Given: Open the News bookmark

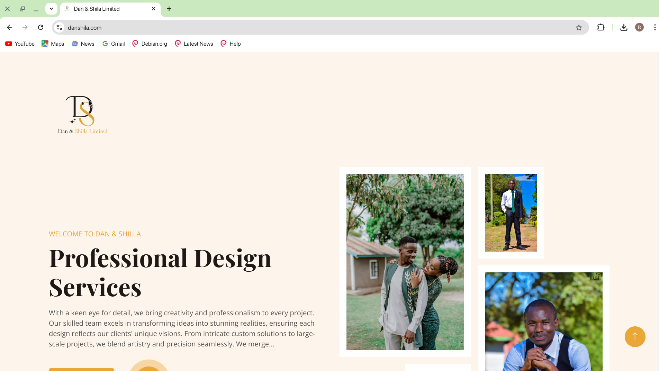Looking at the screenshot, I should click(83, 44).
